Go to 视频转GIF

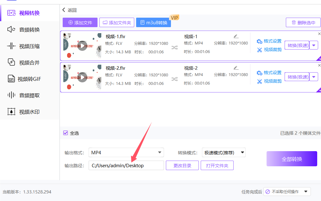point(30,79)
